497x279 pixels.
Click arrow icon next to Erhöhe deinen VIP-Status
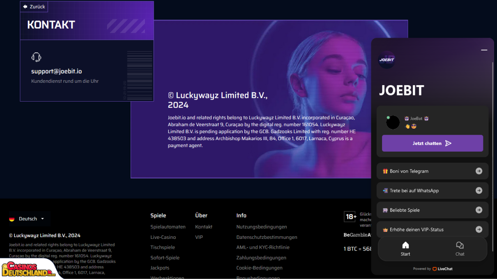point(479,229)
